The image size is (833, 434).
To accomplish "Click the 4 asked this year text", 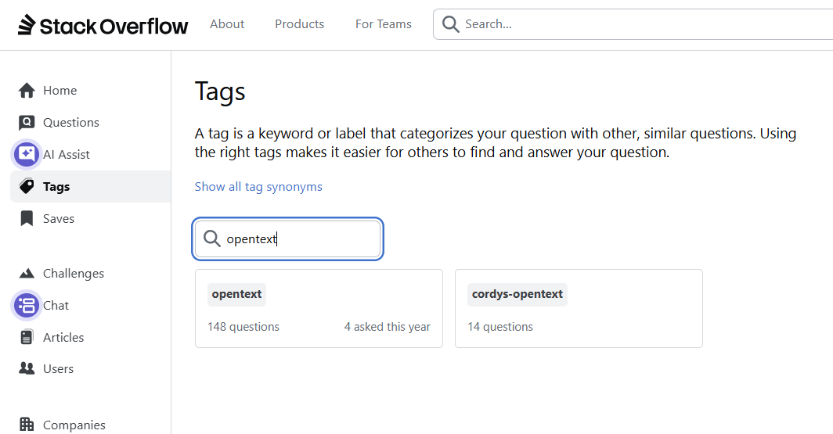I will [388, 327].
